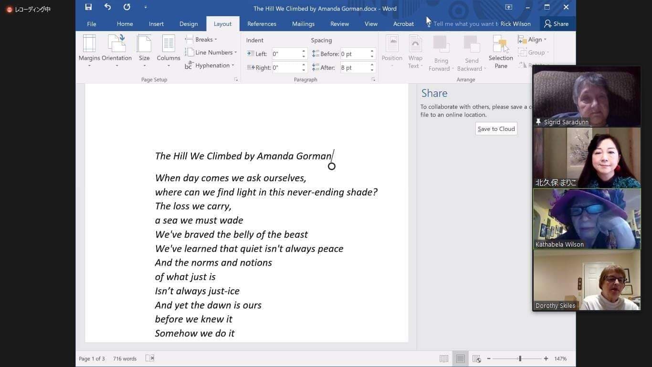
Task: Open the View tab
Action: [x=371, y=24]
